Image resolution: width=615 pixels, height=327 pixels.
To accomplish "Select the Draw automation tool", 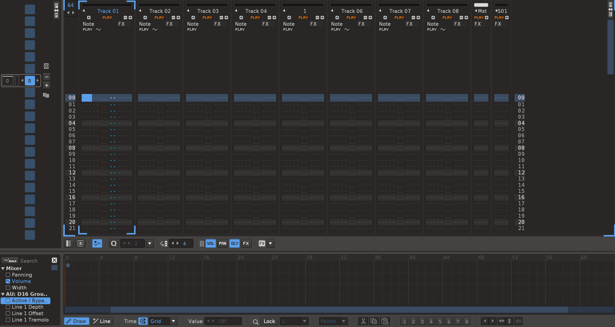I will [x=76, y=321].
